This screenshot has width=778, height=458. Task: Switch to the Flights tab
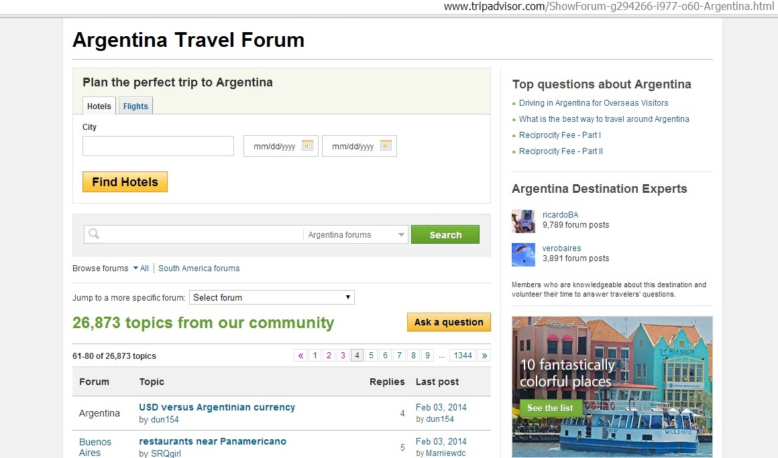point(135,106)
